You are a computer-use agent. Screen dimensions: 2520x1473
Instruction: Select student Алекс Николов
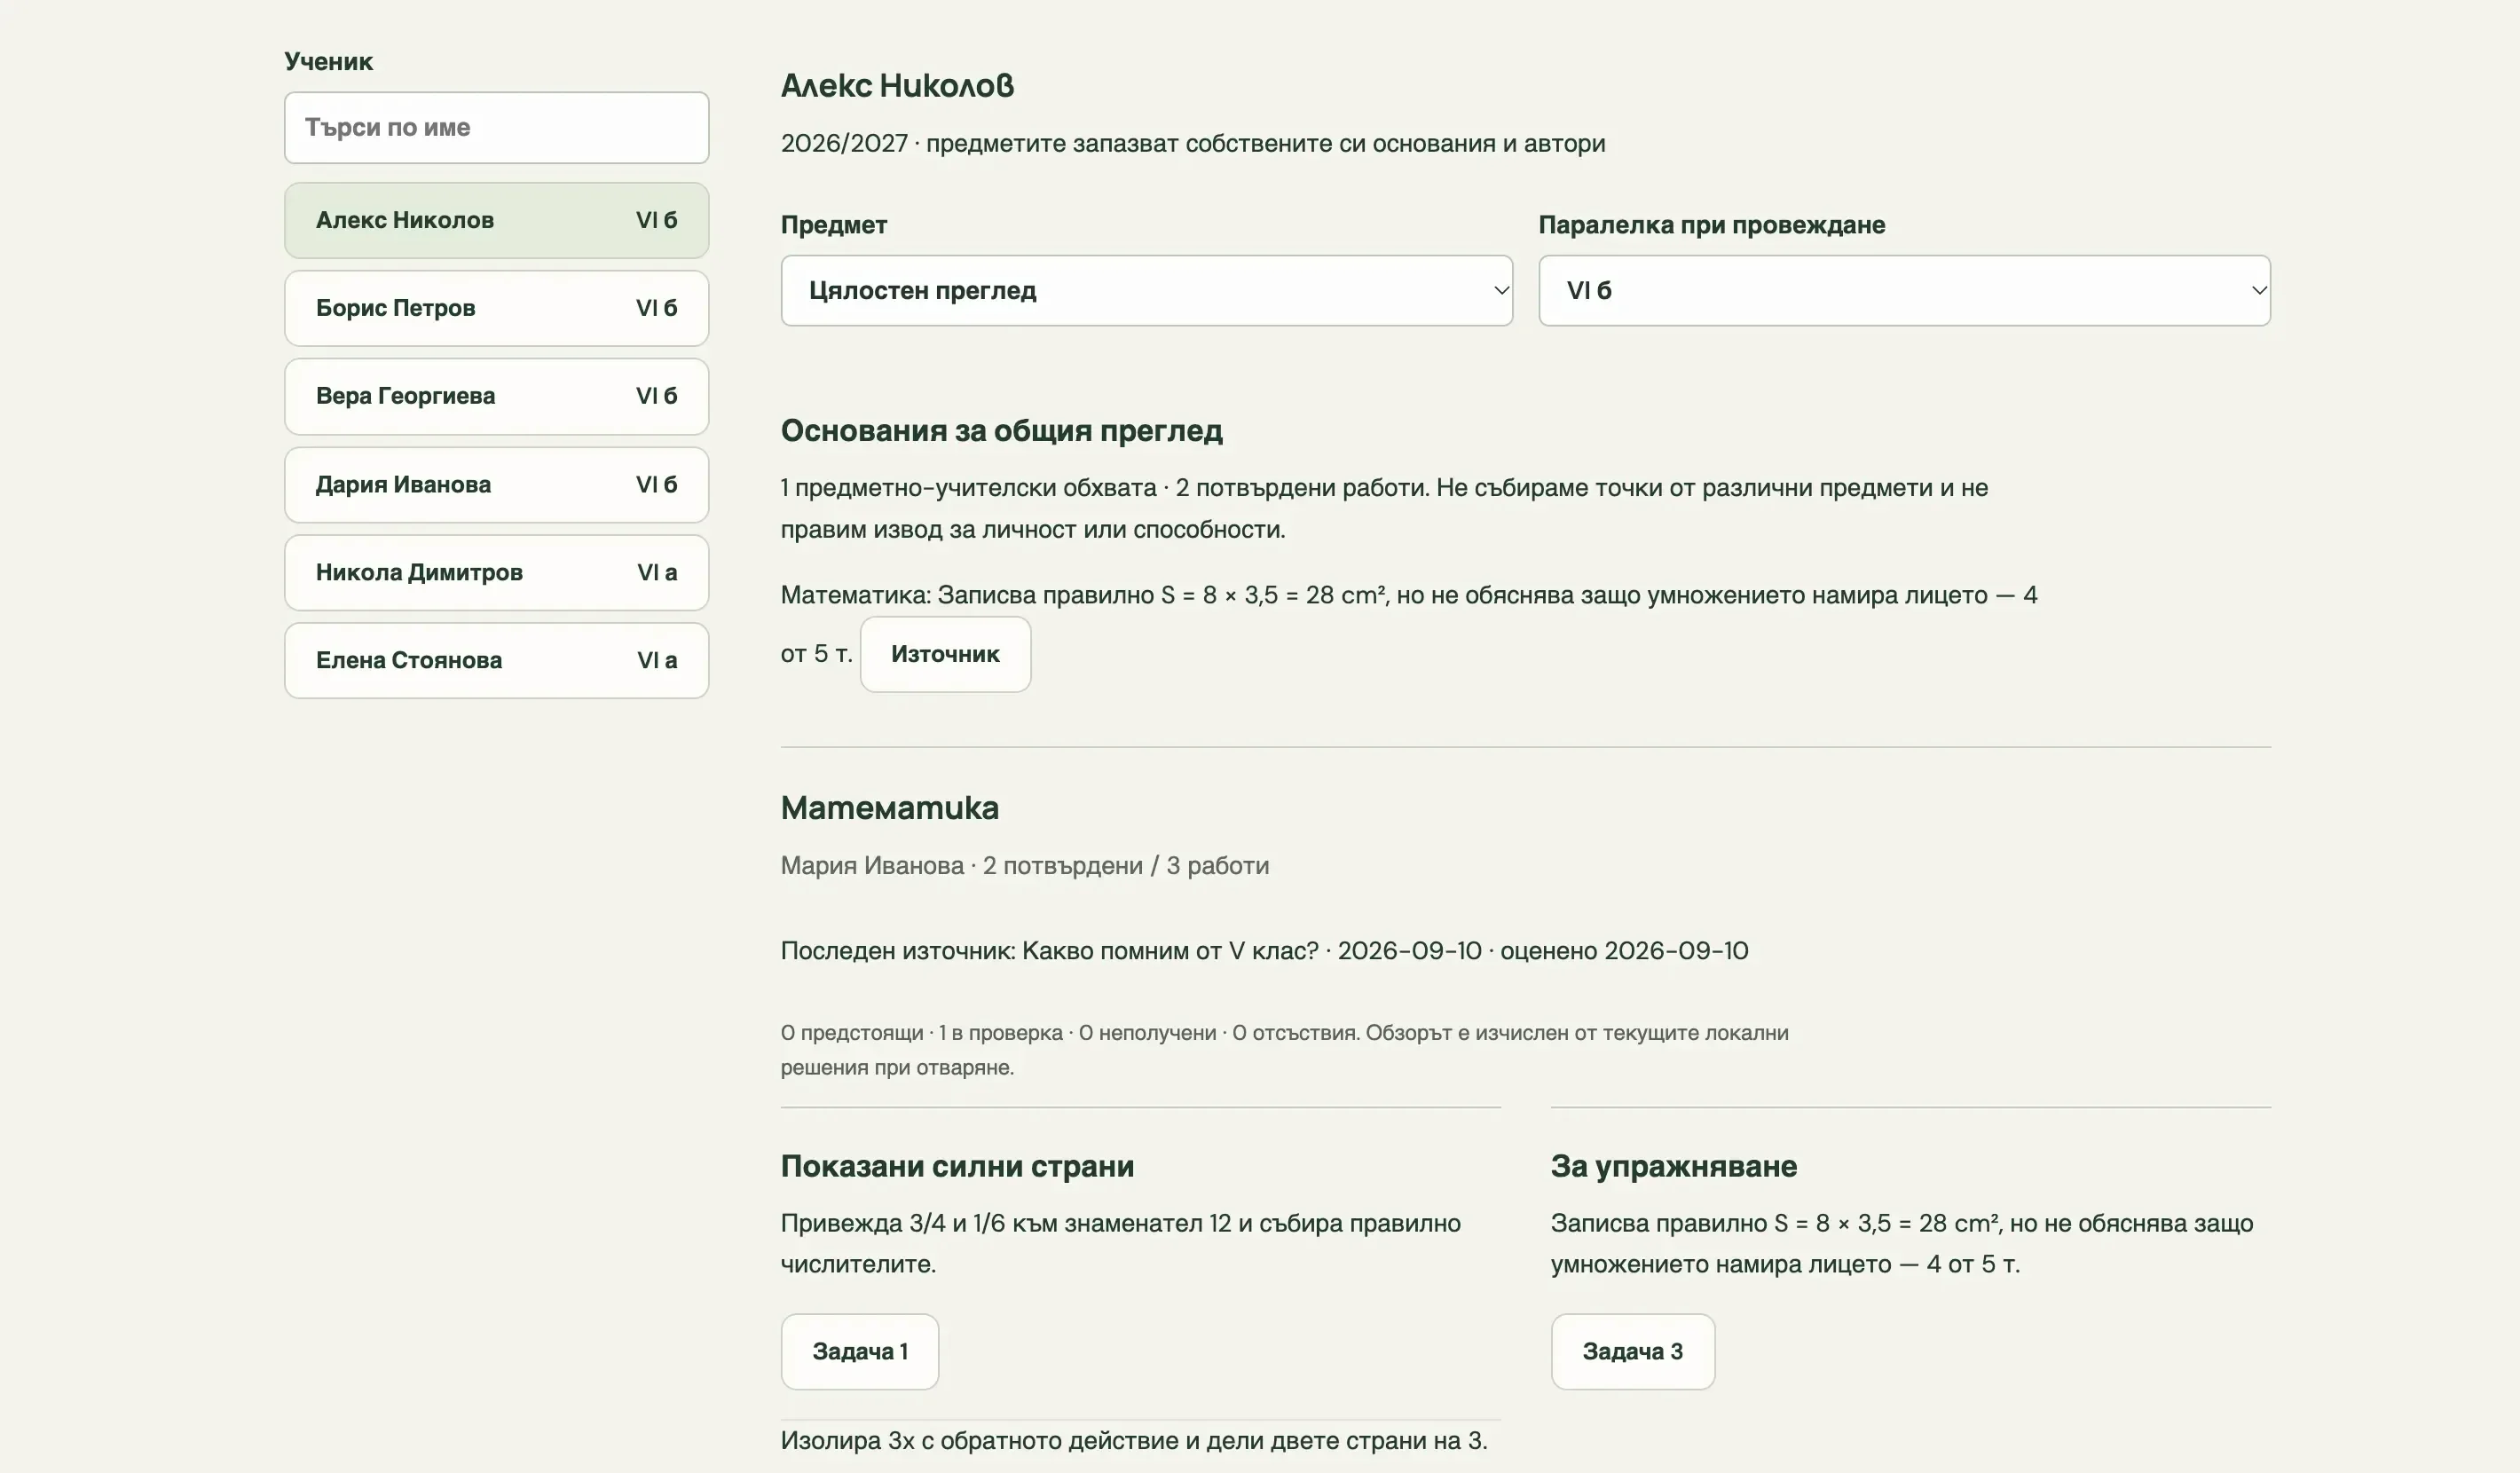click(x=496, y=220)
